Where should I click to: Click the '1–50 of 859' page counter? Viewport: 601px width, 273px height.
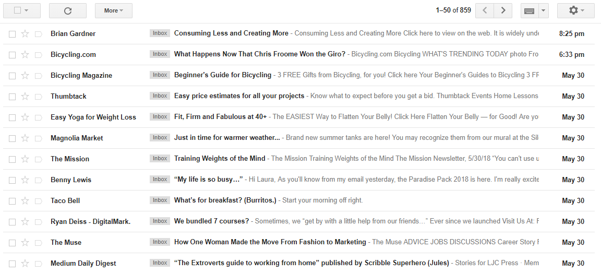coord(453,10)
